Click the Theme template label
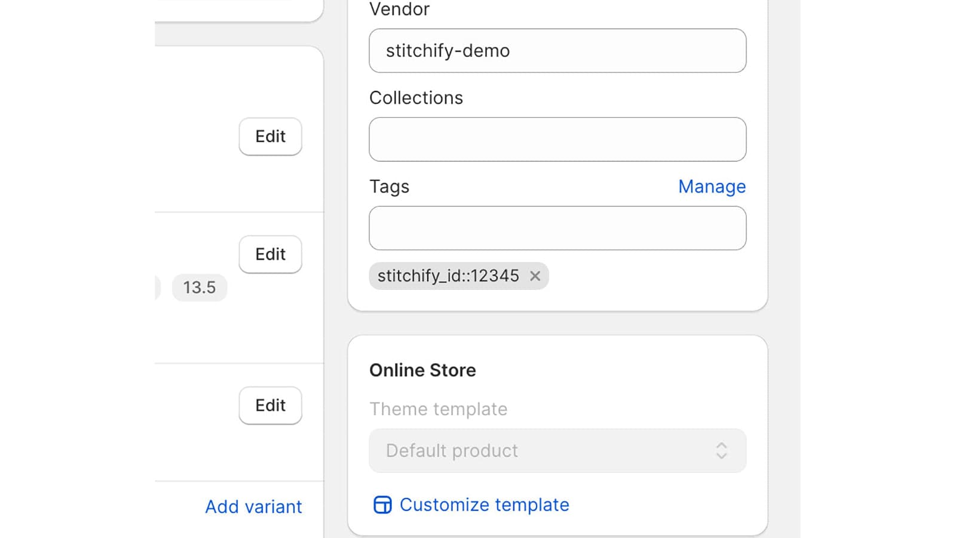 (438, 409)
